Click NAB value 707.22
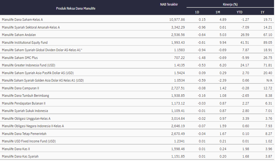 tap(179, 58)
